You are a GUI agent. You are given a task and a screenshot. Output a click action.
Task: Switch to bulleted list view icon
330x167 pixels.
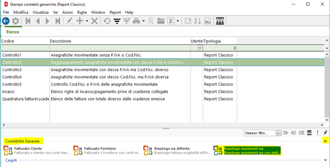(302, 133)
